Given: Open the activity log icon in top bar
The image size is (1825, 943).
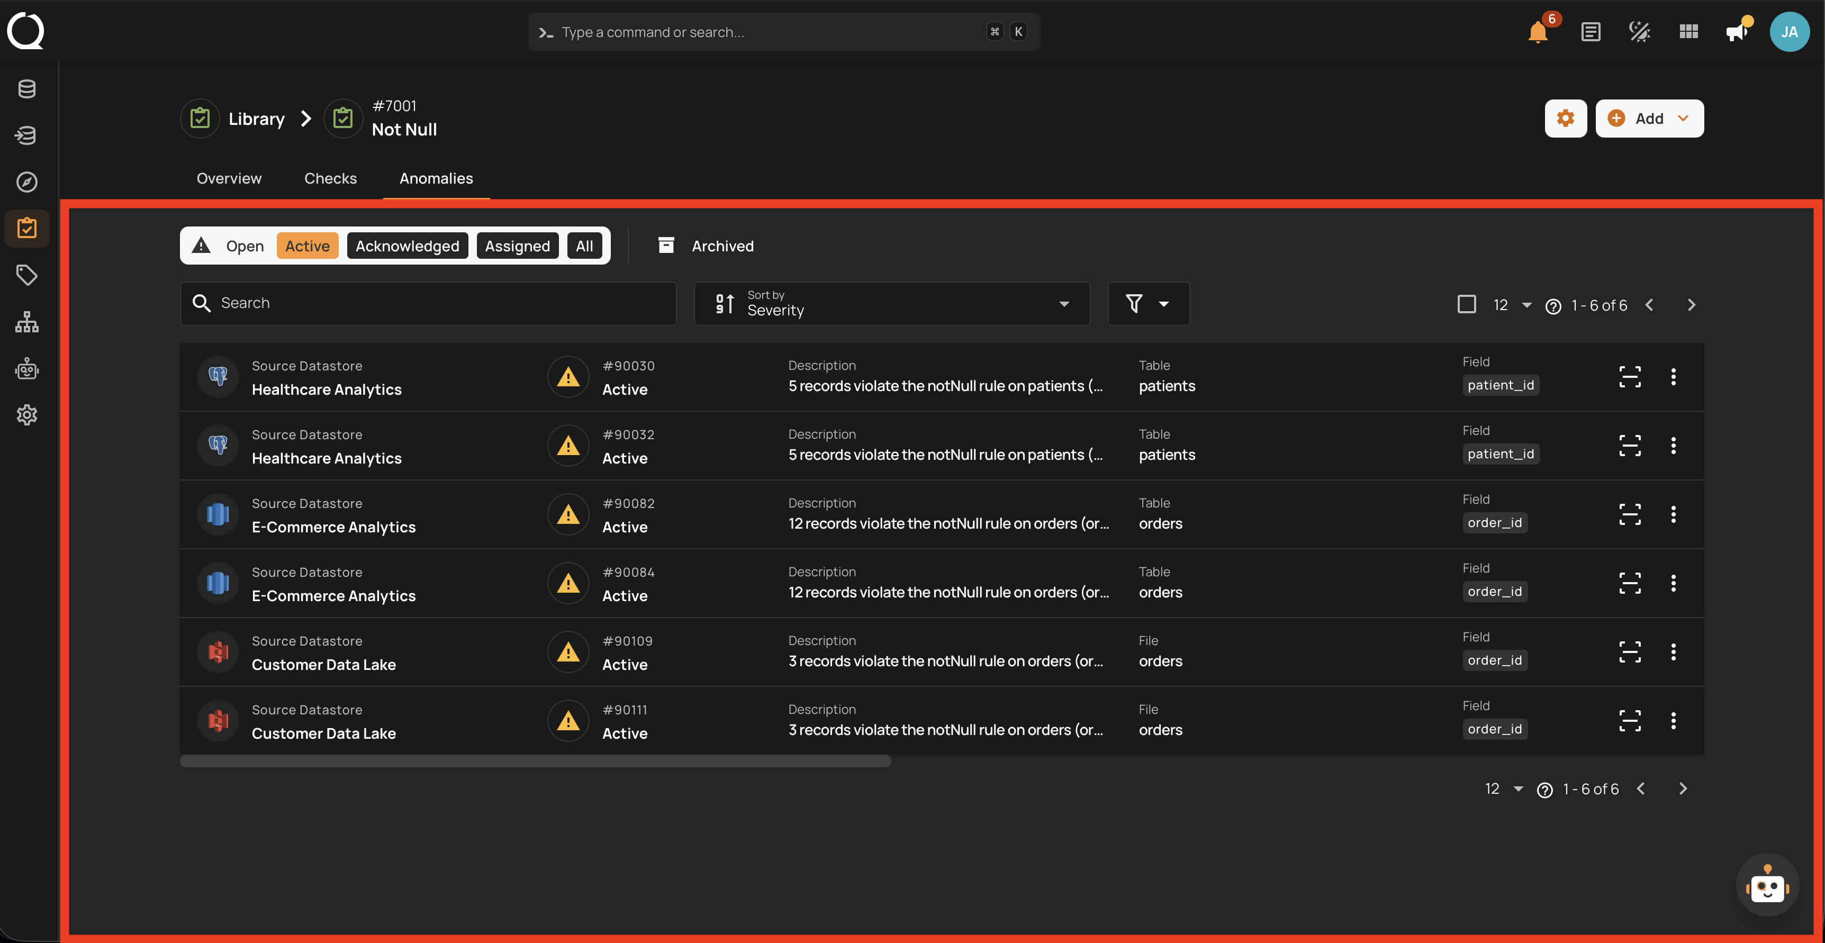Looking at the screenshot, I should point(1591,32).
